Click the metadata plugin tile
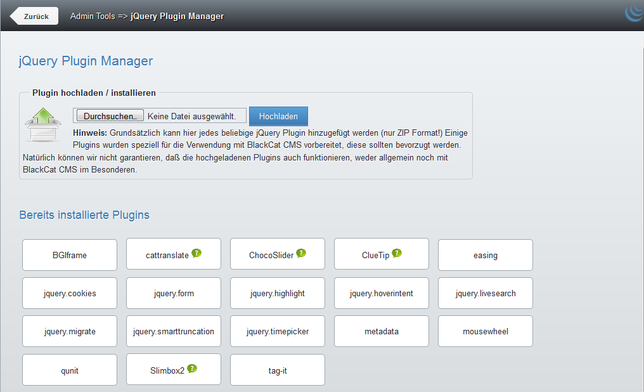644x392 pixels. [382, 331]
